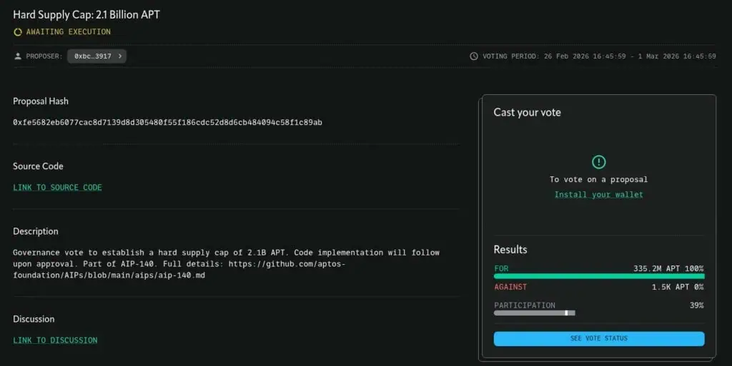732x366 pixels.
Task: Click the exclamation alert icon in vote panel
Action: [x=598, y=162]
